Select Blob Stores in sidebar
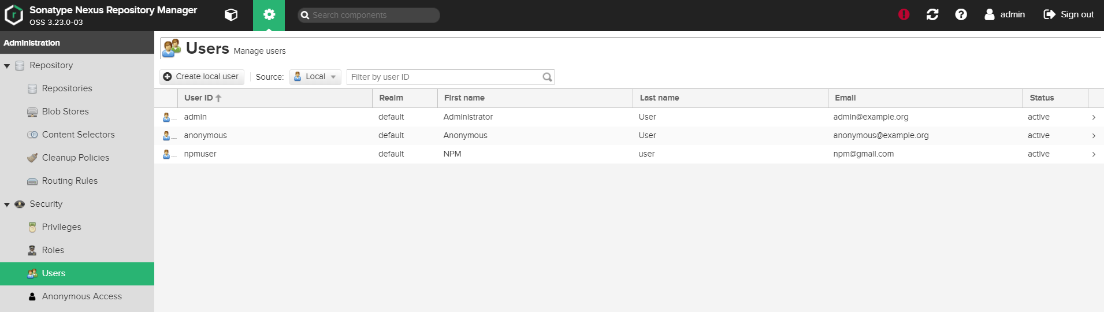This screenshot has width=1104, height=312. pyautogui.click(x=65, y=112)
